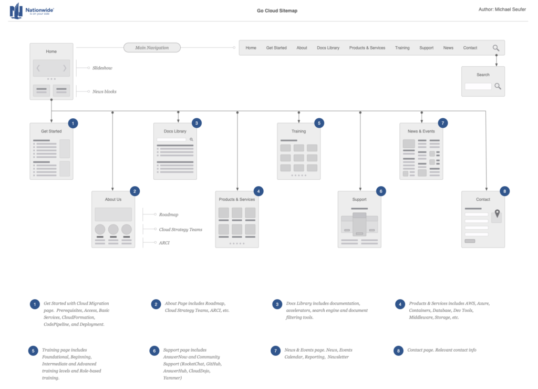Click legend badge 7 beside News & Events description
The height and width of the screenshot is (389, 538).
275,351
